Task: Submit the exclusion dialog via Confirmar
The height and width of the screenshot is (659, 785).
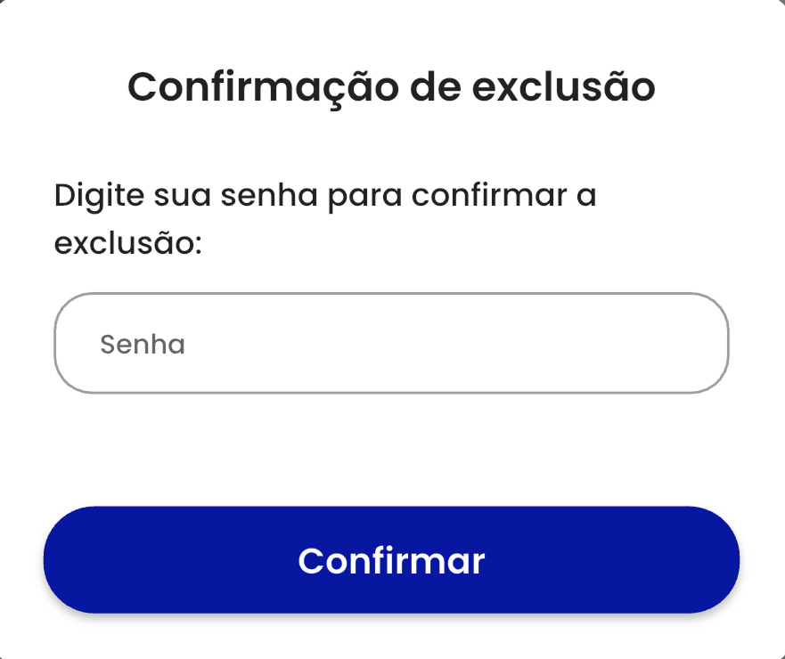Action: coord(391,560)
